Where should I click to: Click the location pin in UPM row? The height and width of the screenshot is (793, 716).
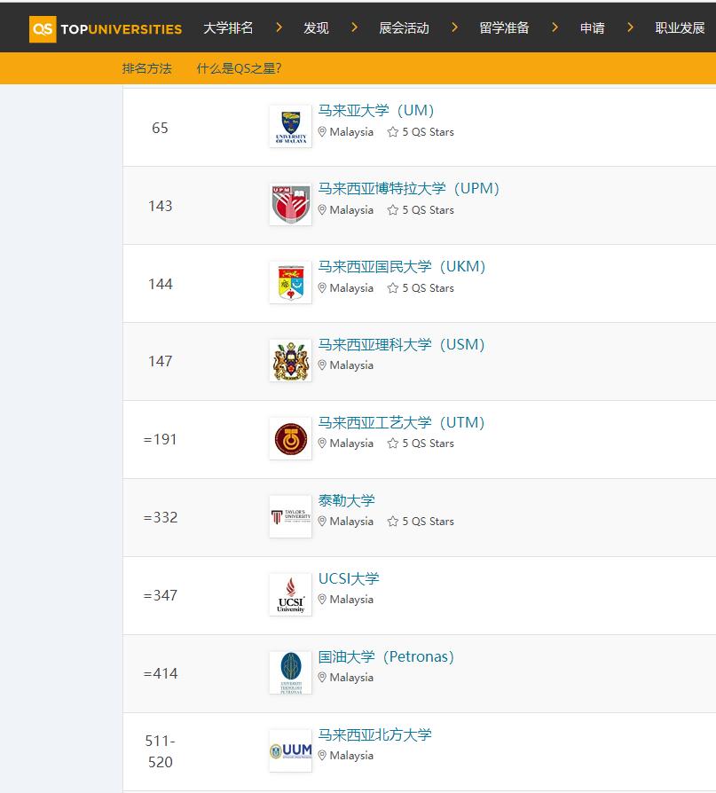point(322,210)
